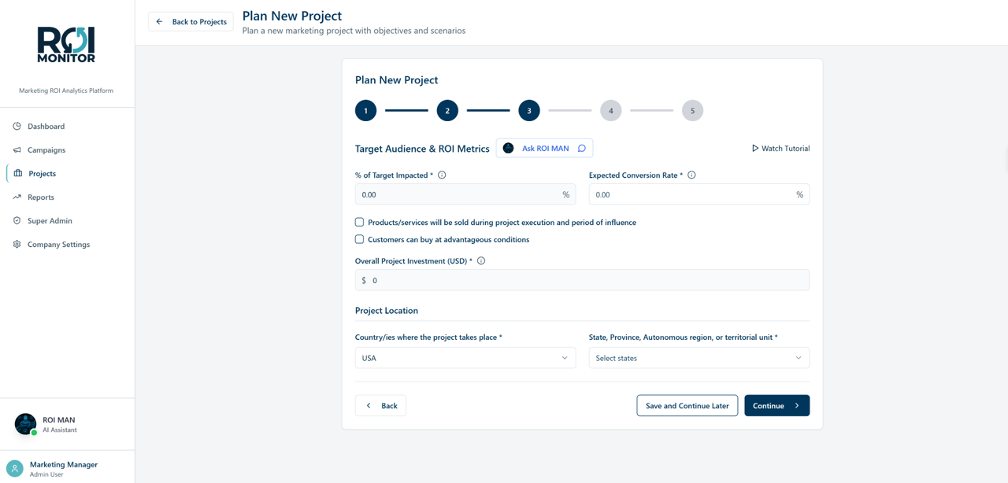Check products sold during project execution box
1008x483 pixels.
pyautogui.click(x=359, y=223)
